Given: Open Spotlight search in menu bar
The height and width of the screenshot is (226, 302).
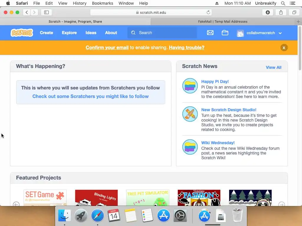Looking at the screenshot, I should pyautogui.click(x=283, y=3).
